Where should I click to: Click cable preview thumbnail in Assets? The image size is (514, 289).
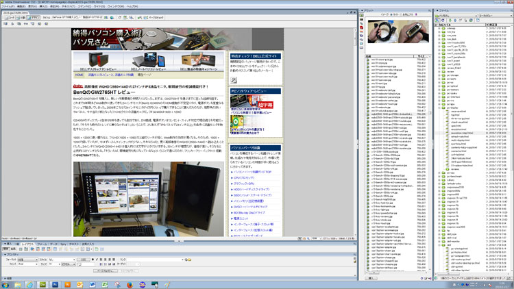pyautogui.click(x=398, y=32)
